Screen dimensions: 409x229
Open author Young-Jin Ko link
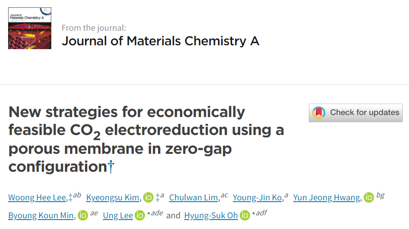pos(257,198)
